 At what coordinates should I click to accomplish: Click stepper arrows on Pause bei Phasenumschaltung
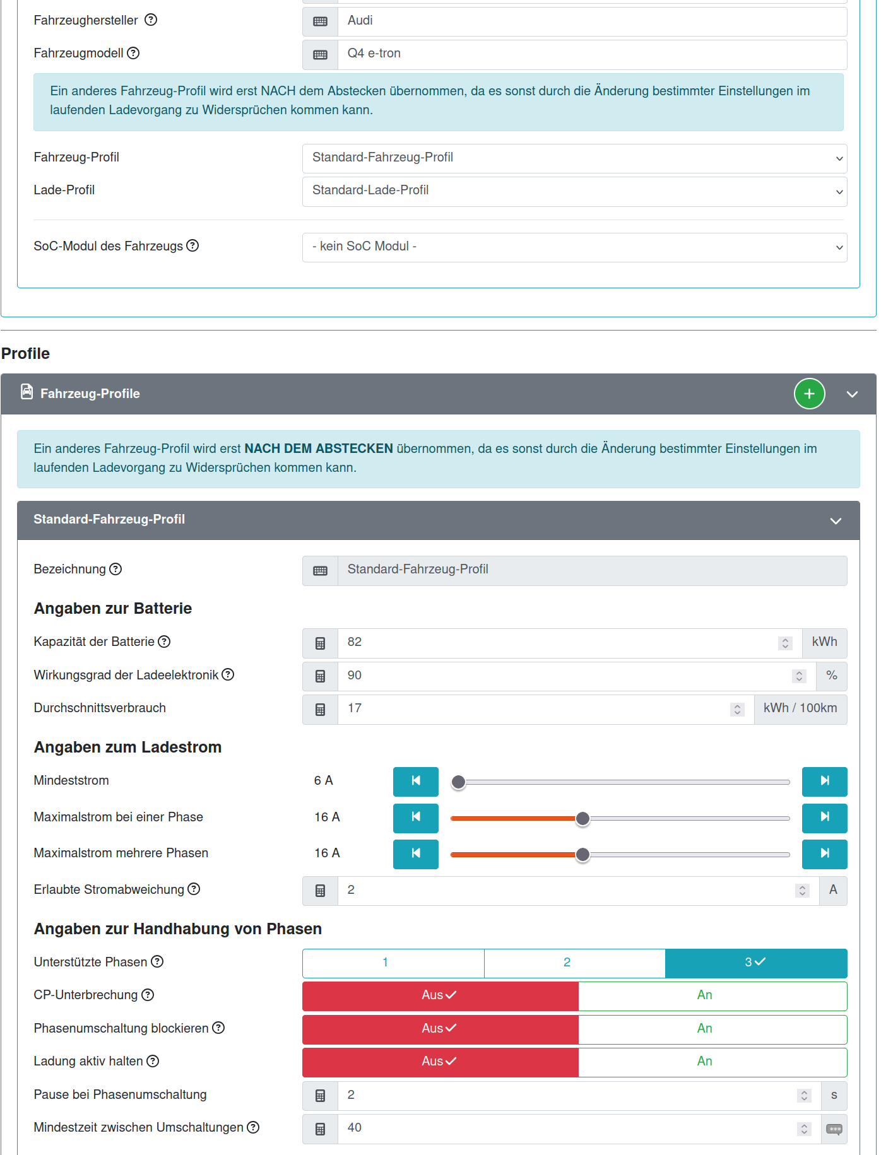tap(804, 1096)
